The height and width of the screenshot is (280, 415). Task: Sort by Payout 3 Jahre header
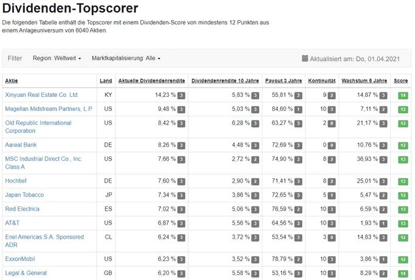[x=284, y=80]
